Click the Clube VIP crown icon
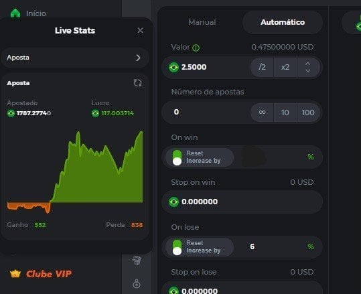Screen dimensions: 361x294 (x=15, y=274)
